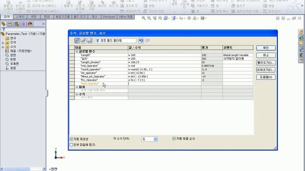Collapse the 수식 section in table

pos(77,94)
